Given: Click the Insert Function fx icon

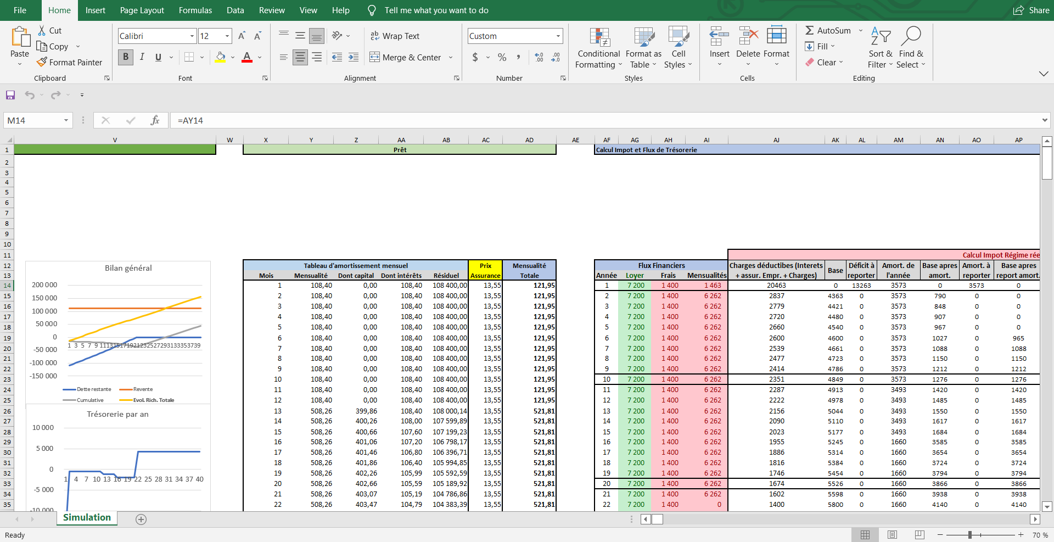Looking at the screenshot, I should [155, 120].
